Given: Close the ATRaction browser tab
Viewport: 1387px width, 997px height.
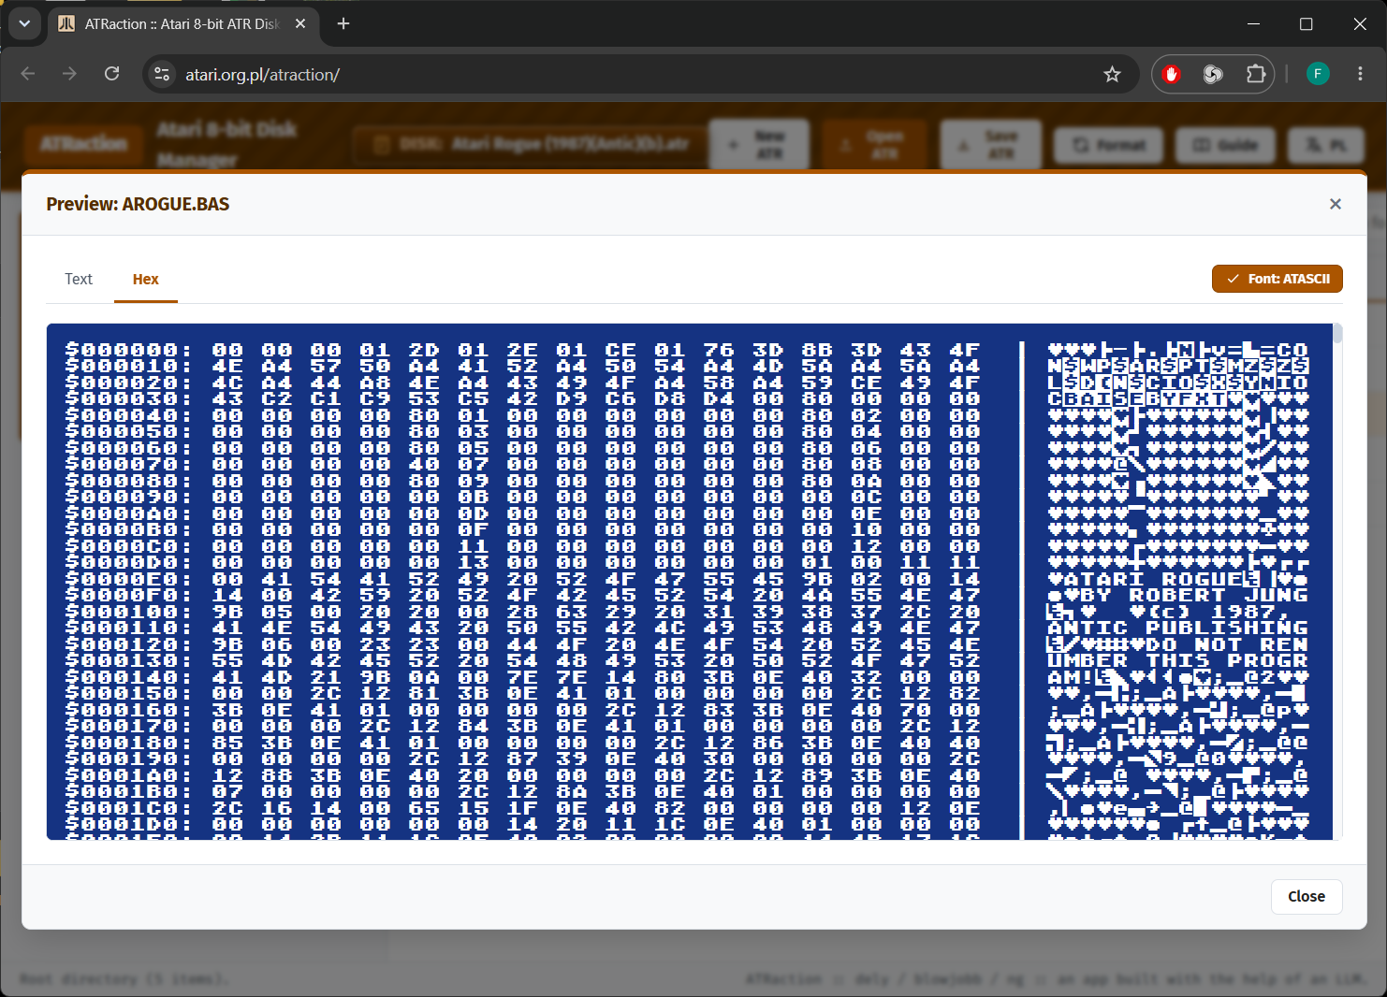Looking at the screenshot, I should click(x=300, y=23).
